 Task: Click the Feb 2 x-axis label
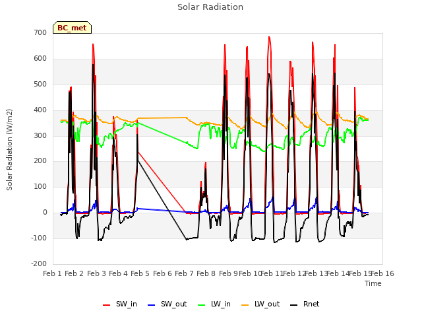tap(75, 273)
